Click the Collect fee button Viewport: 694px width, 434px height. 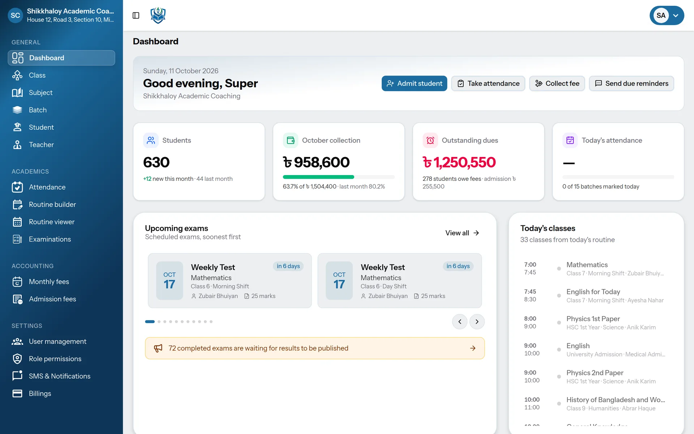coord(557,84)
